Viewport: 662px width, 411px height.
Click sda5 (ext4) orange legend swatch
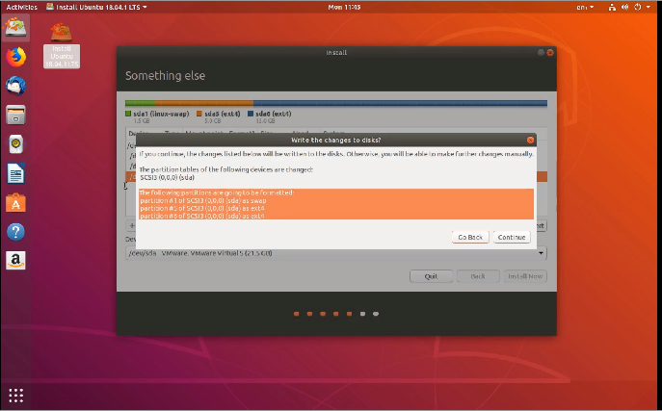pyautogui.click(x=199, y=114)
